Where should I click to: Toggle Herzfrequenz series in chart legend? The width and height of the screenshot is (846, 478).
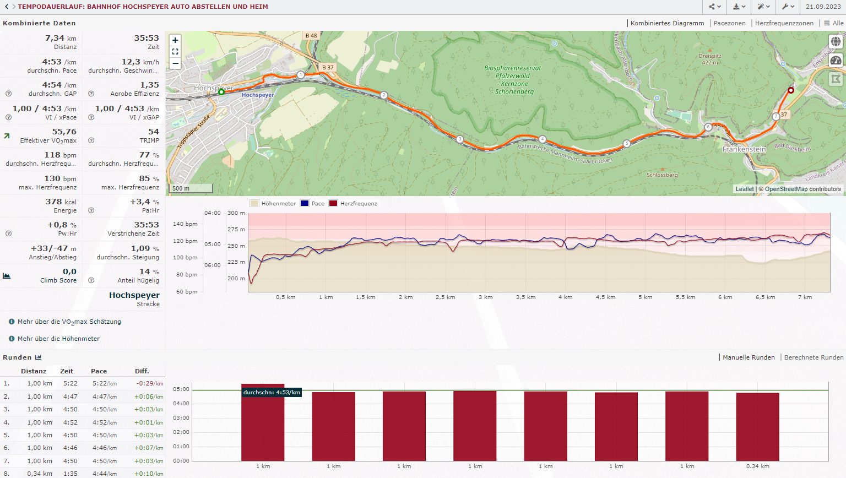[x=353, y=204]
